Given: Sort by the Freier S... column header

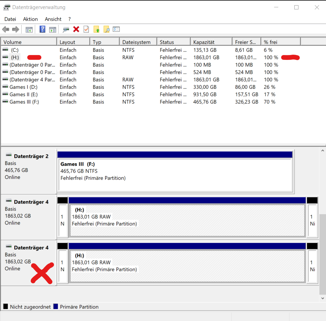Looking at the screenshot, I should (247, 42).
